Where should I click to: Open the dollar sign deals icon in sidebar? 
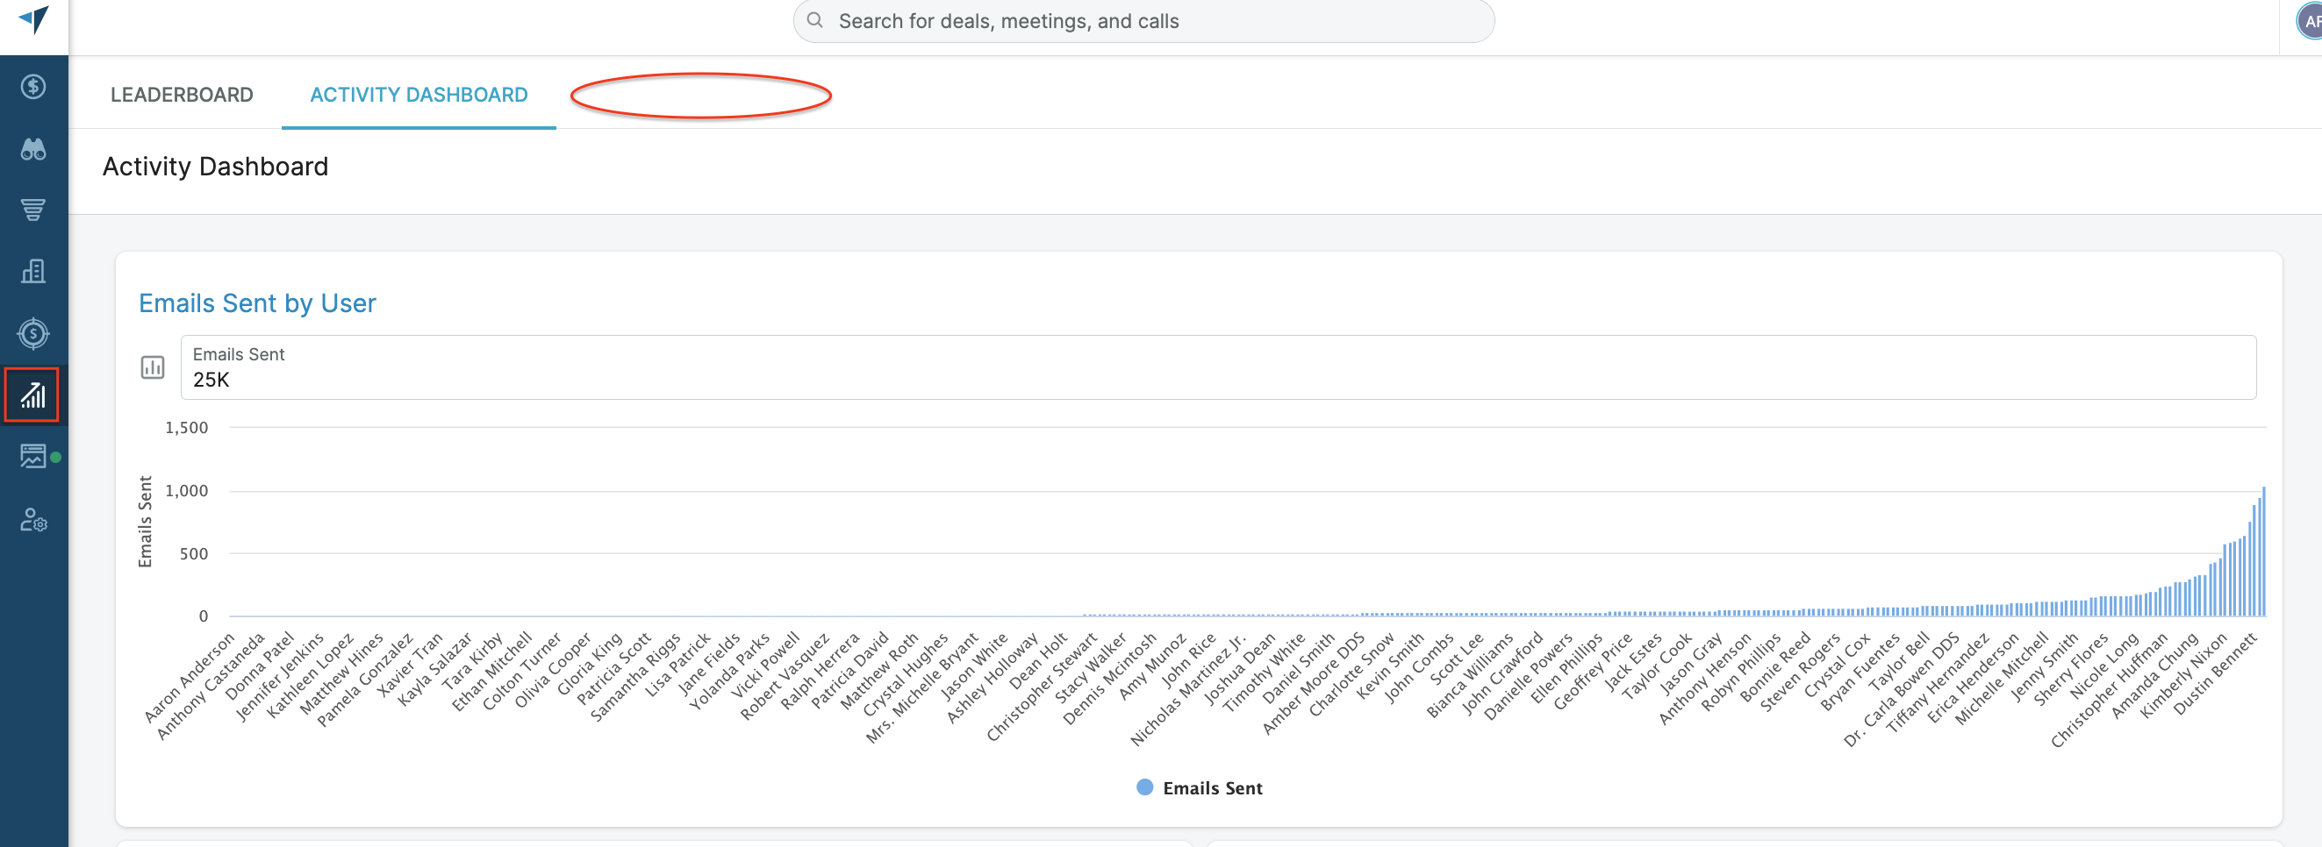(33, 87)
